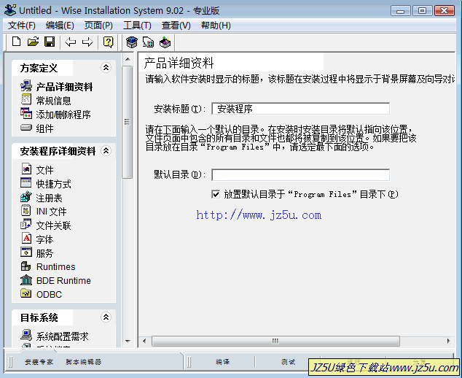Click the 常规信息 sidebar icon

click(26, 99)
